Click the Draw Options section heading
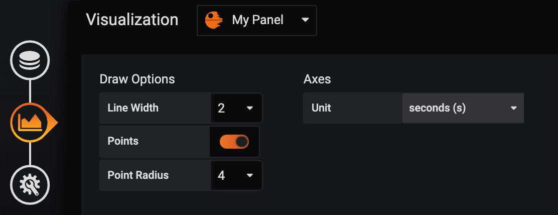The width and height of the screenshot is (558, 215). tap(137, 79)
